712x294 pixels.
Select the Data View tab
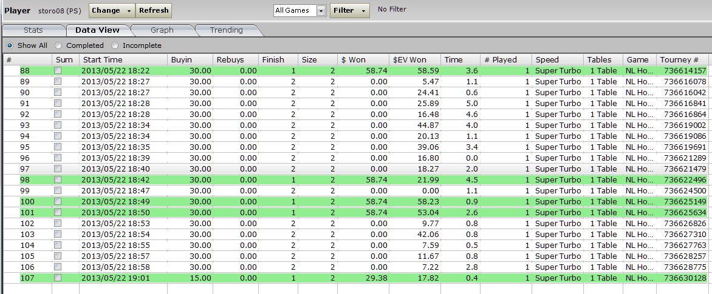pyautogui.click(x=97, y=30)
